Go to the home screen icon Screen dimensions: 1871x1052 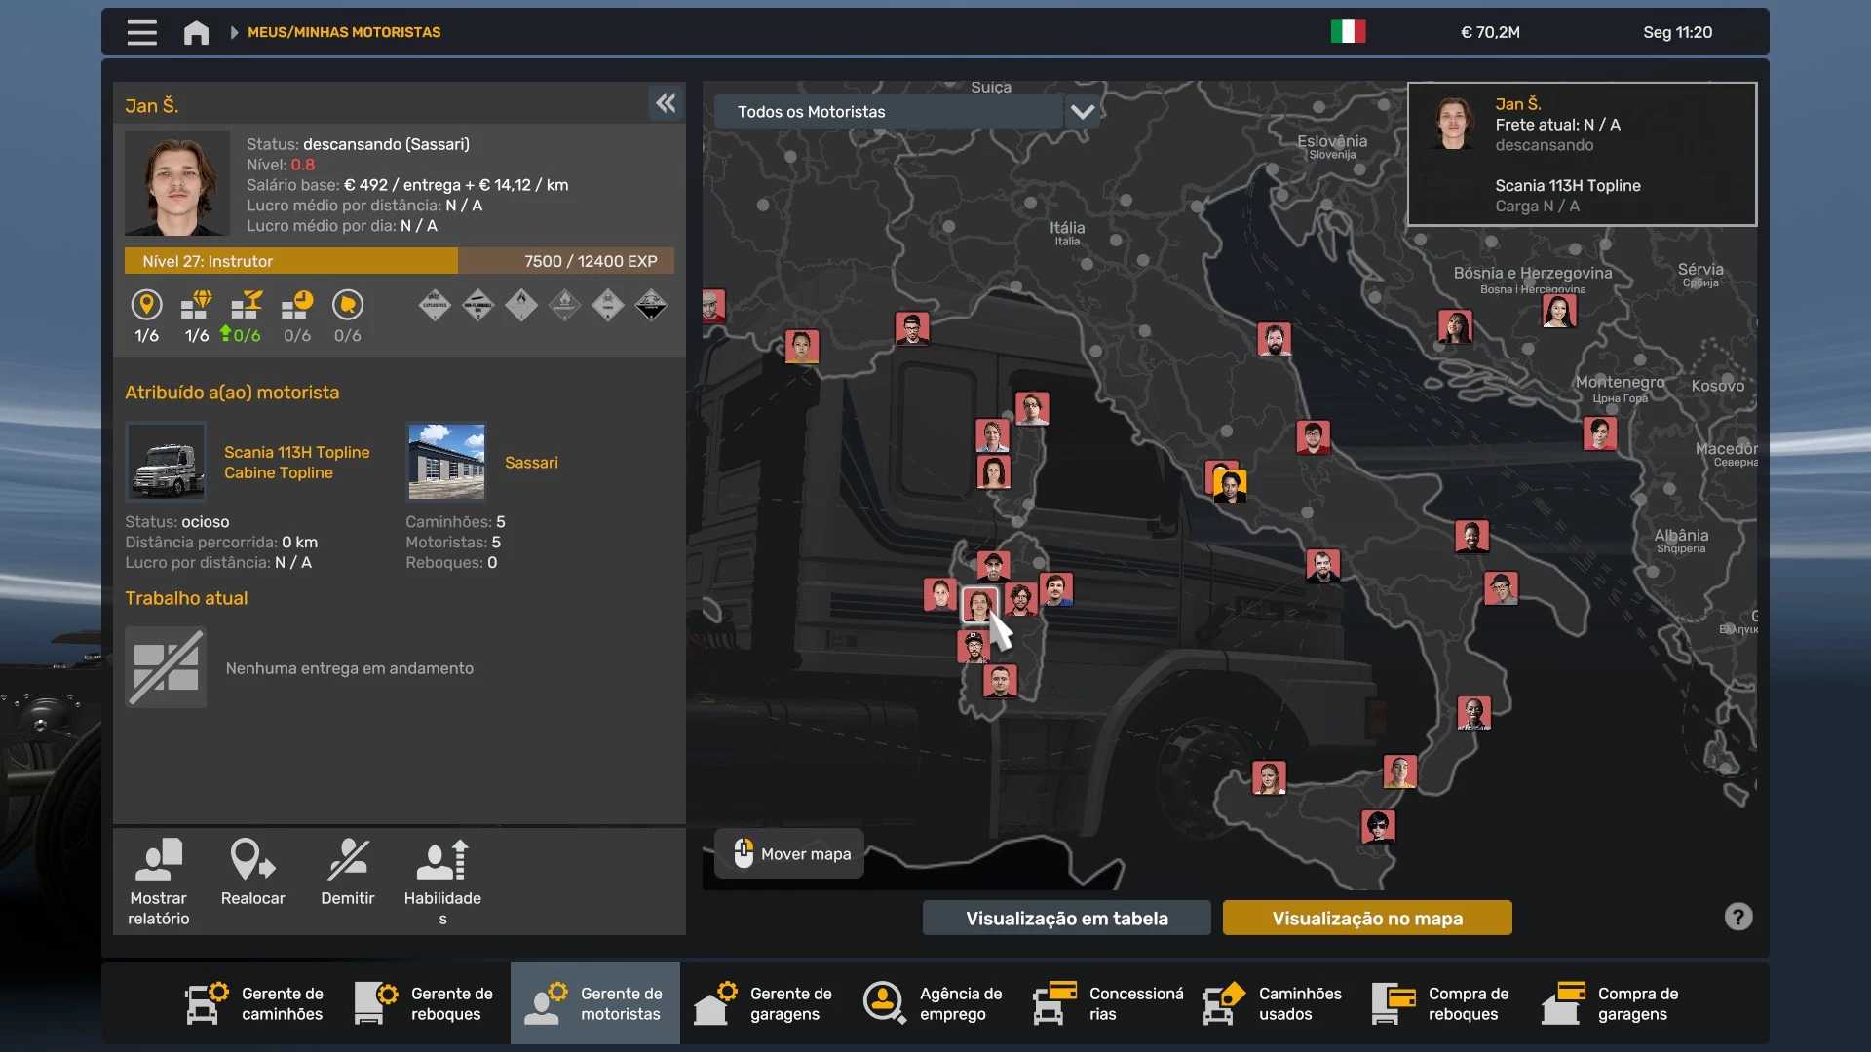tap(196, 32)
